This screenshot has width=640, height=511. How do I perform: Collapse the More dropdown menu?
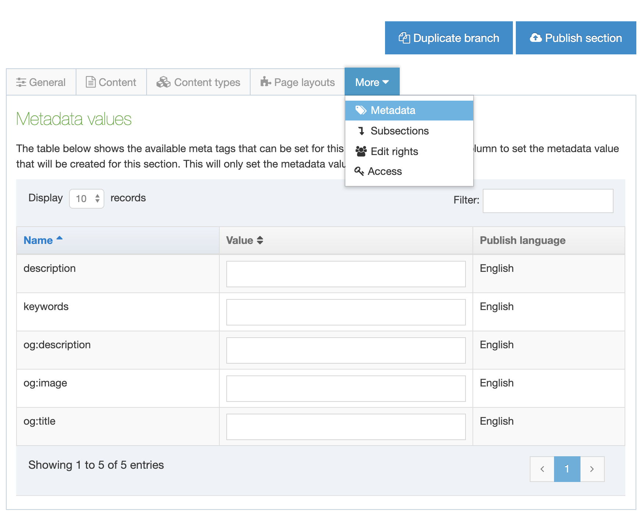372,82
